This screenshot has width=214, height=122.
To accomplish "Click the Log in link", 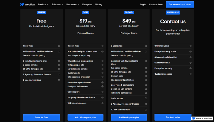I will click(143, 5).
